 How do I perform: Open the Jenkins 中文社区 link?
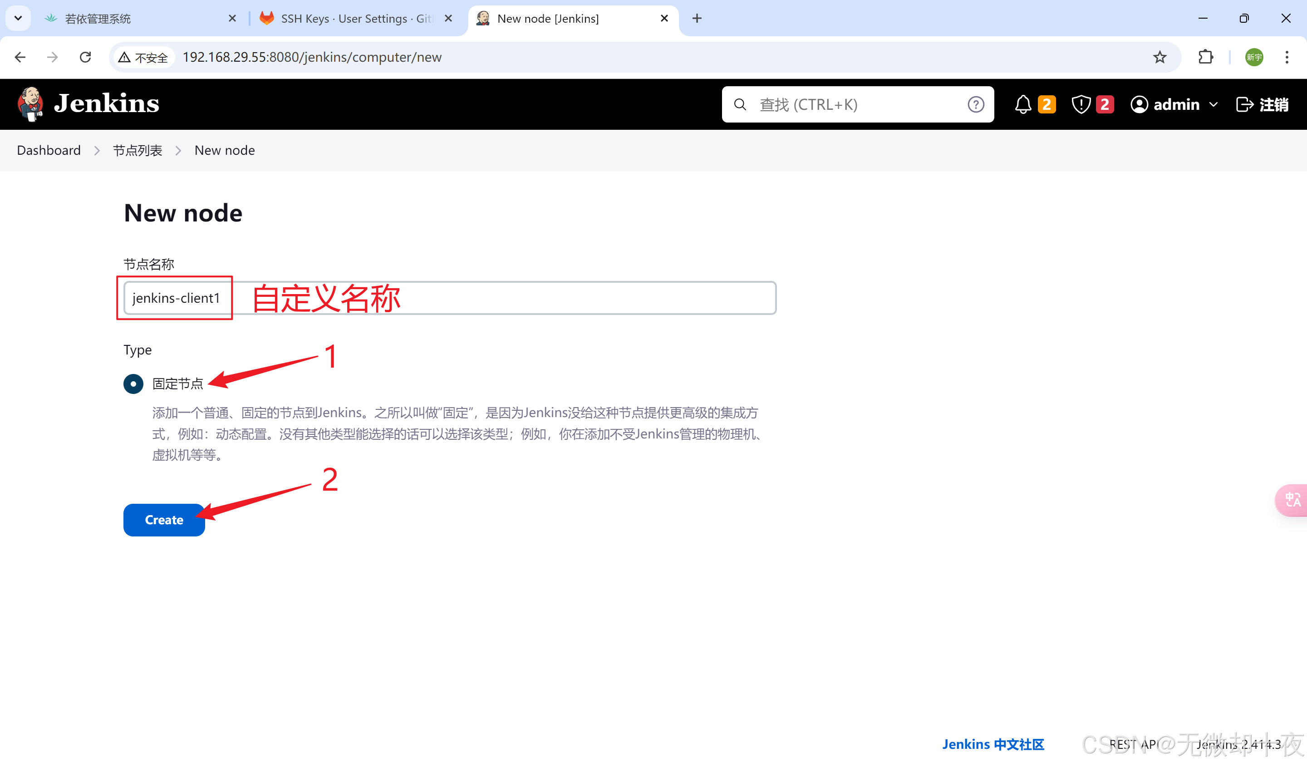coord(993,744)
